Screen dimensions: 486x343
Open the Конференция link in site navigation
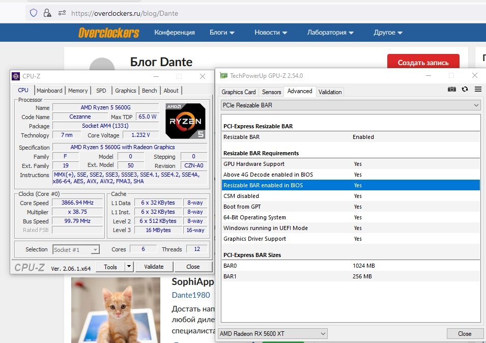click(x=175, y=32)
